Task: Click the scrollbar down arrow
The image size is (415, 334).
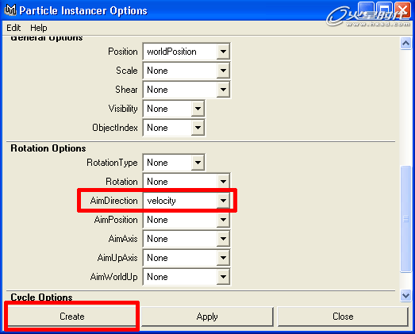Action: (x=405, y=295)
